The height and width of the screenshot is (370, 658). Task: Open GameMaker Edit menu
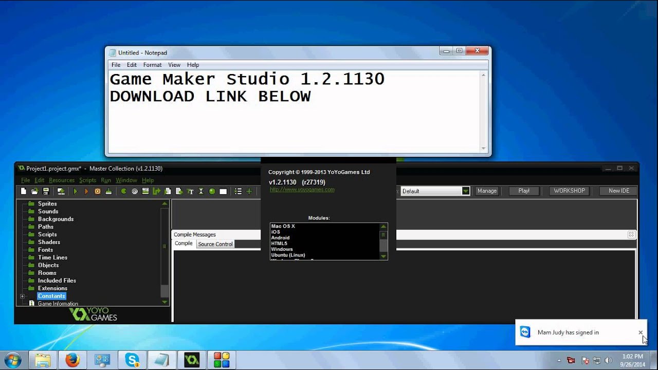coord(40,180)
